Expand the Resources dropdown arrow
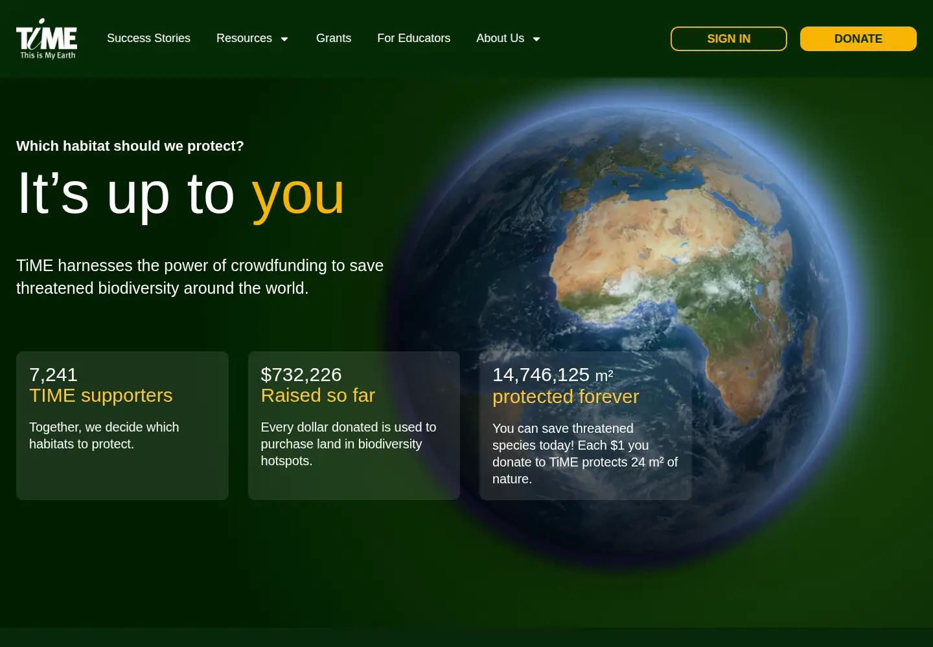Screen dimensions: 933x647 pyautogui.click(x=284, y=39)
